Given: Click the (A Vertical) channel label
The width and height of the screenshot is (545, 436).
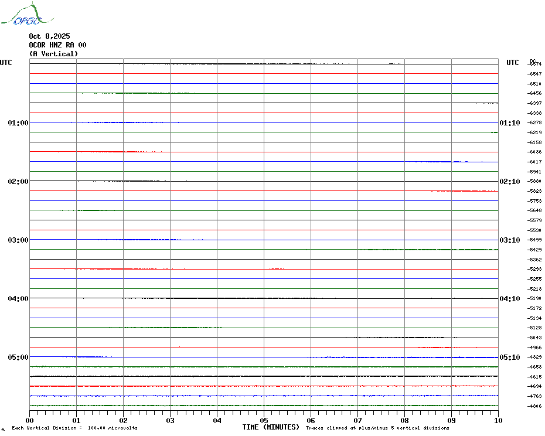Looking at the screenshot, I should pos(53,54).
